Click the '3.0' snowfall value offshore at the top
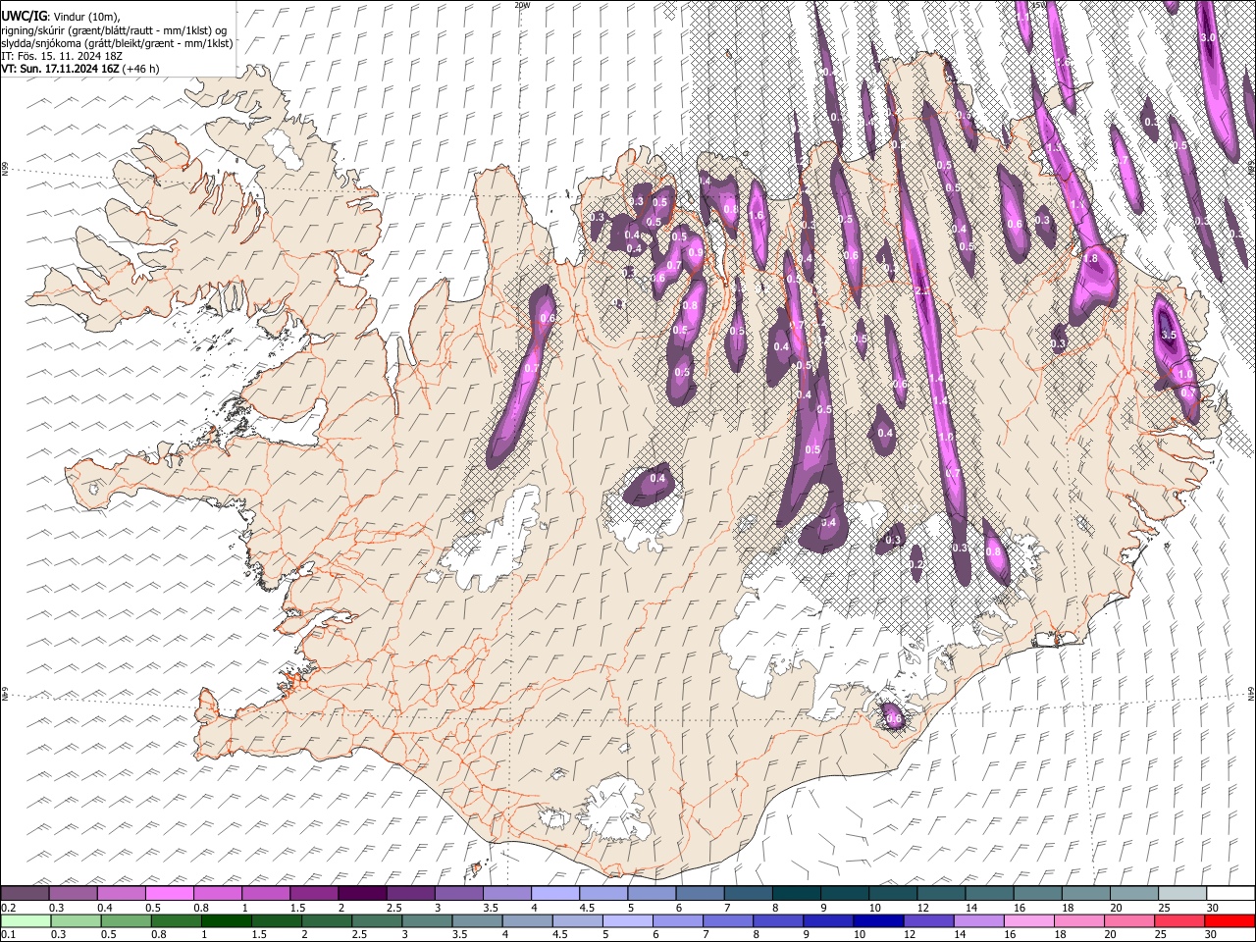This screenshot has width=1256, height=942. pos(1208,37)
